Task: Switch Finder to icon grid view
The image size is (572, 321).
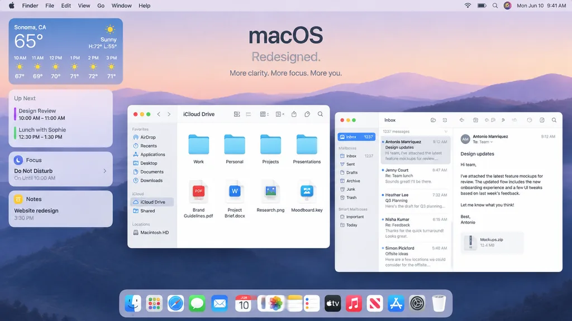Action: [237, 114]
